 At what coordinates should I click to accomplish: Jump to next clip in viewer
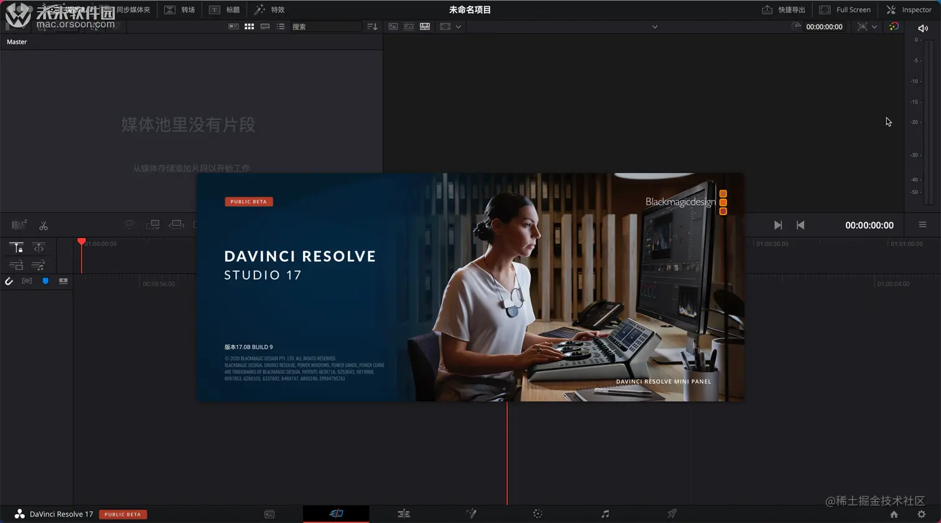click(x=778, y=225)
